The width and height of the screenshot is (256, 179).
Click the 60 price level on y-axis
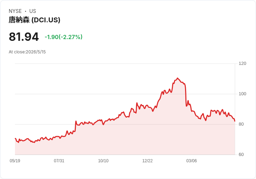(x=241, y=155)
